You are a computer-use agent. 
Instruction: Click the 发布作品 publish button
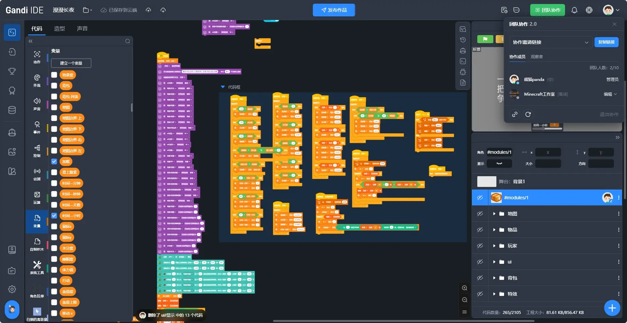334,10
